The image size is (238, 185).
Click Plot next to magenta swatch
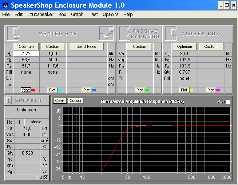pyautogui.click(x=211, y=90)
